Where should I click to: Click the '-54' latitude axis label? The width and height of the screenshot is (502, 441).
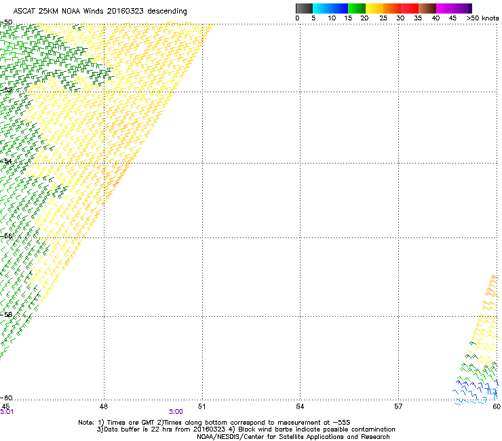coord(6,161)
